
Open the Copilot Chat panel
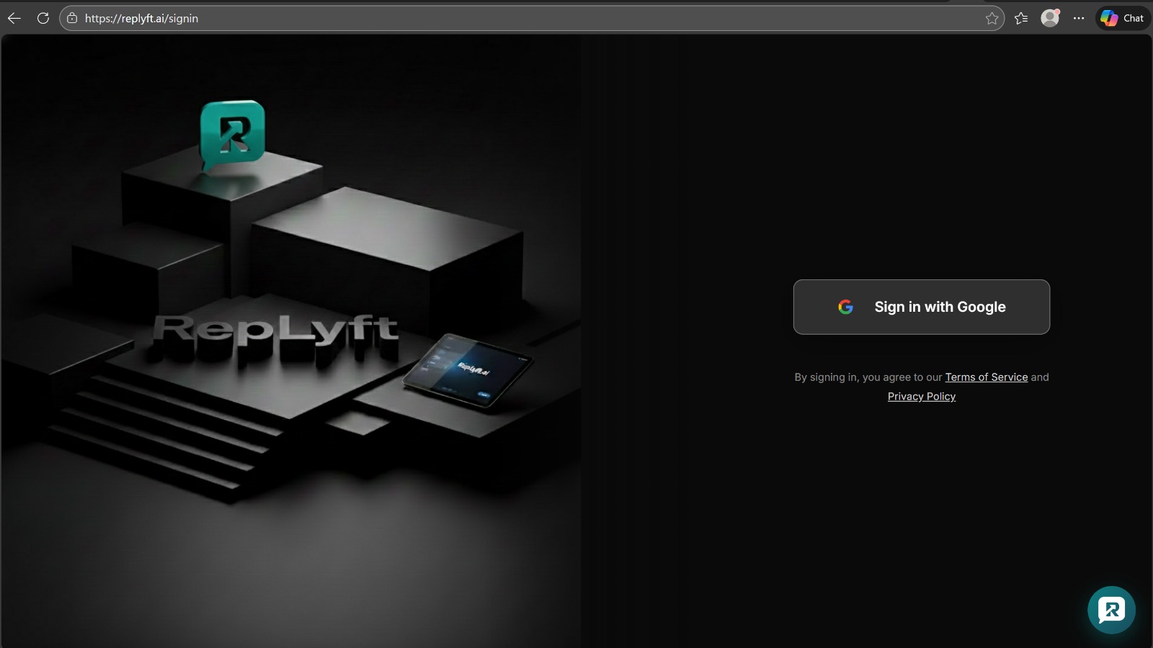click(1121, 18)
